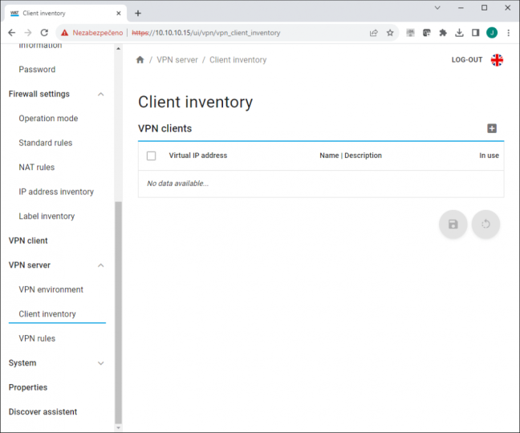Open VPN rules page
This screenshot has height=433, width=520.
tap(37, 338)
